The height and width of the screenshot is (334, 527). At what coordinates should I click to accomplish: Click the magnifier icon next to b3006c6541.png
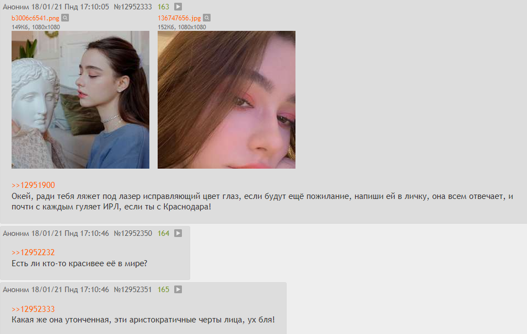point(65,18)
